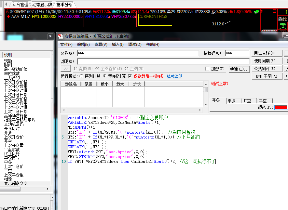Viewport: 288px width, 210px height.
Task: Open the 模式说明 link
Action: [x=174, y=76]
